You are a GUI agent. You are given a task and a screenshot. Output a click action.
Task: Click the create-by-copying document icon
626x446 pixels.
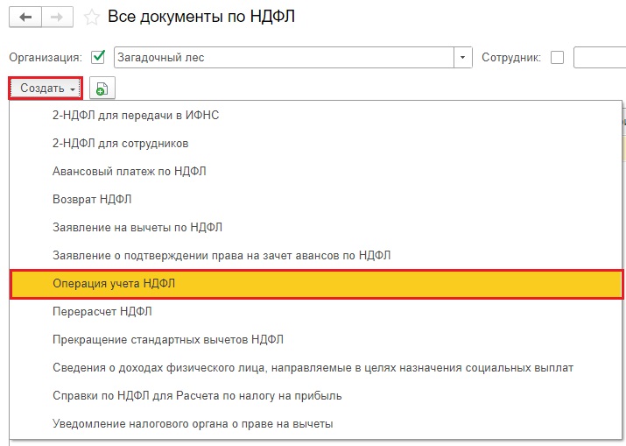[x=102, y=88]
